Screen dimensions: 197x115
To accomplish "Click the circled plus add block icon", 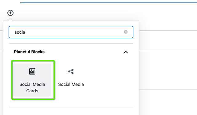I will click(x=10, y=13).
